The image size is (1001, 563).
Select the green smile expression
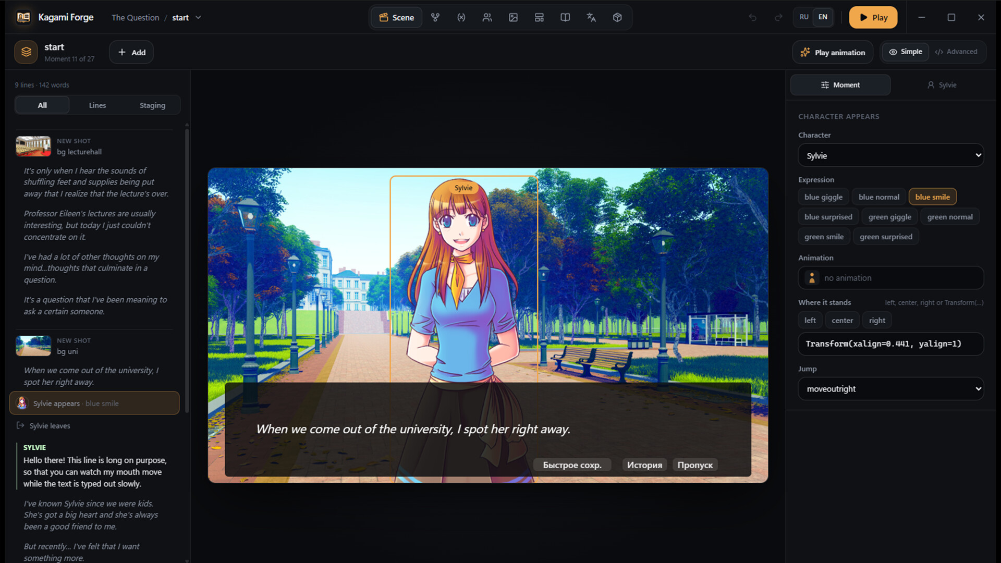point(824,237)
